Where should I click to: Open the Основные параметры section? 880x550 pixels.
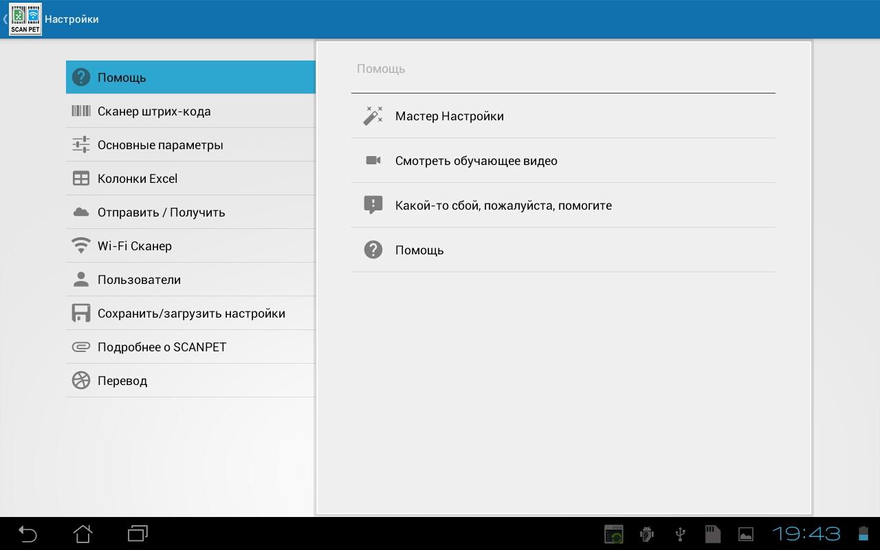[190, 144]
